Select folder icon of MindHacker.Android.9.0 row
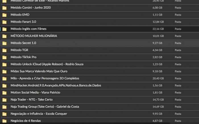The image size is (199, 124). point(5,86)
